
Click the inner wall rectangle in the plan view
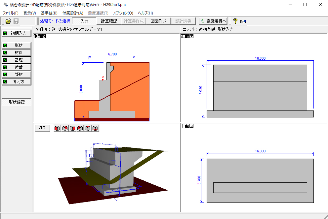(x=260, y=188)
